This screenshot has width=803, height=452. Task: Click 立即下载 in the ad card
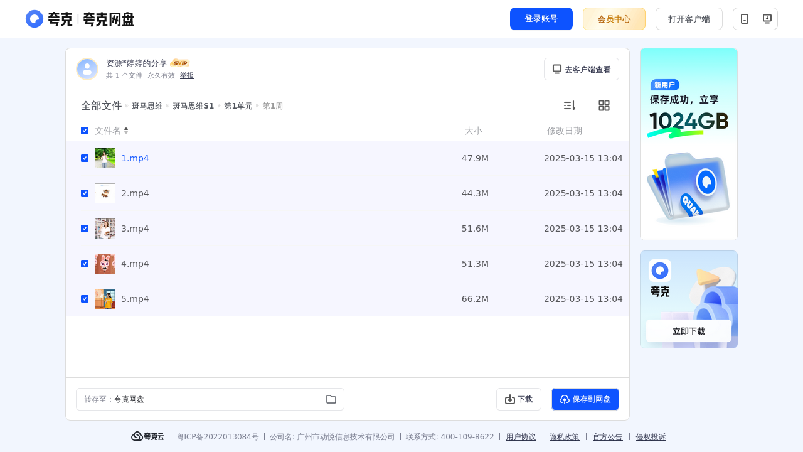click(689, 331)
